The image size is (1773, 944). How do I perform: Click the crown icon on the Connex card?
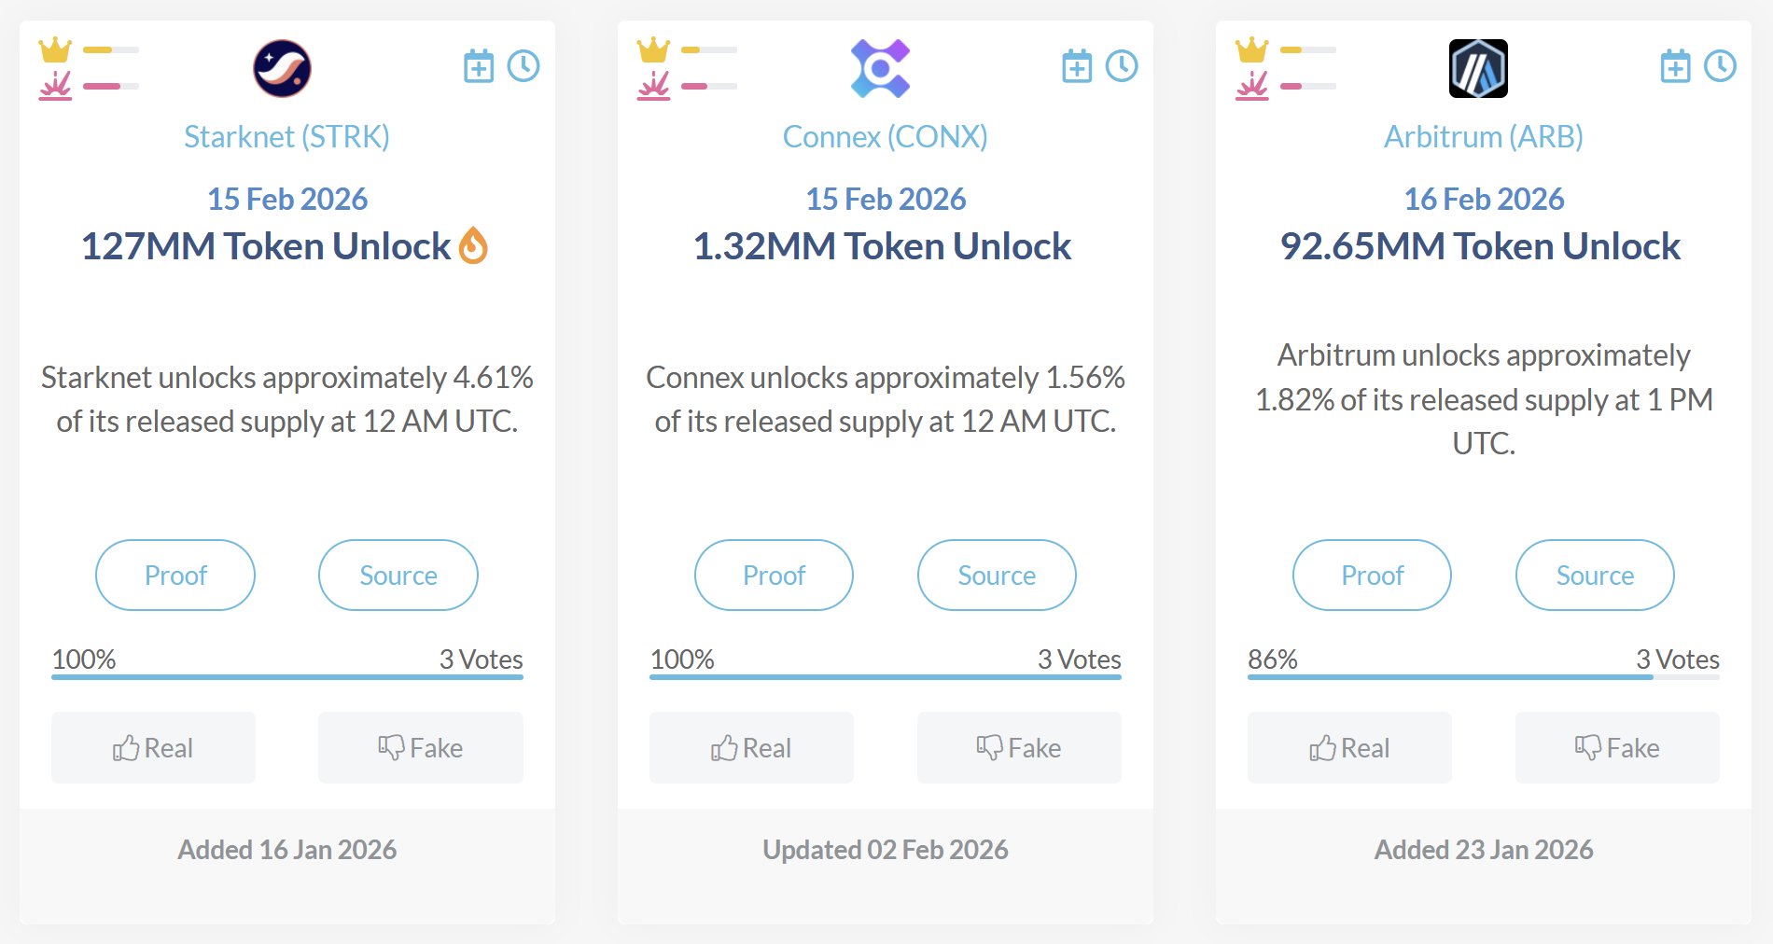point(653,49)
